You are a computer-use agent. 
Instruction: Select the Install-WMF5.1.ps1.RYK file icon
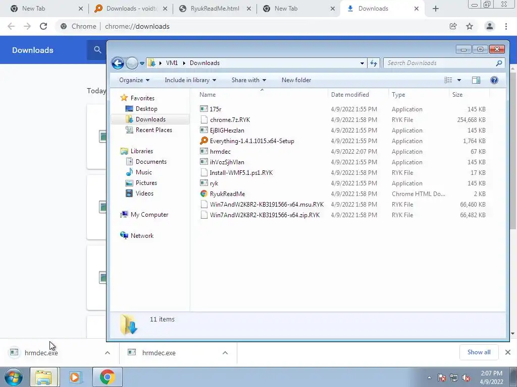(204, 172)
